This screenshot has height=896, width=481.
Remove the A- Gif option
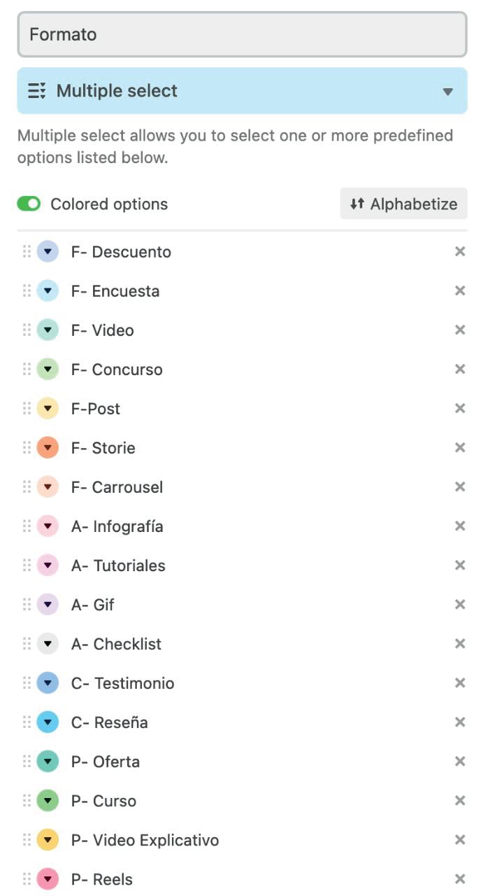(x=460, y=605)
